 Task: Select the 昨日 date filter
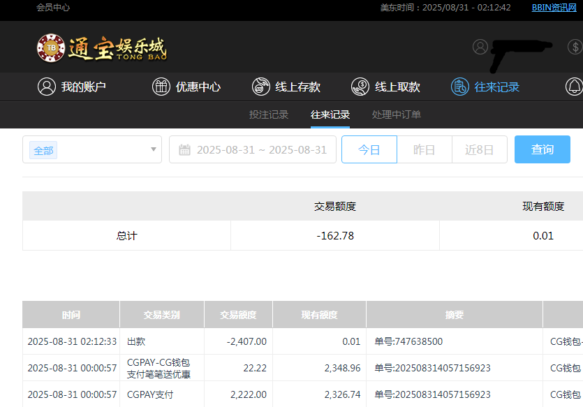point(424,149)
